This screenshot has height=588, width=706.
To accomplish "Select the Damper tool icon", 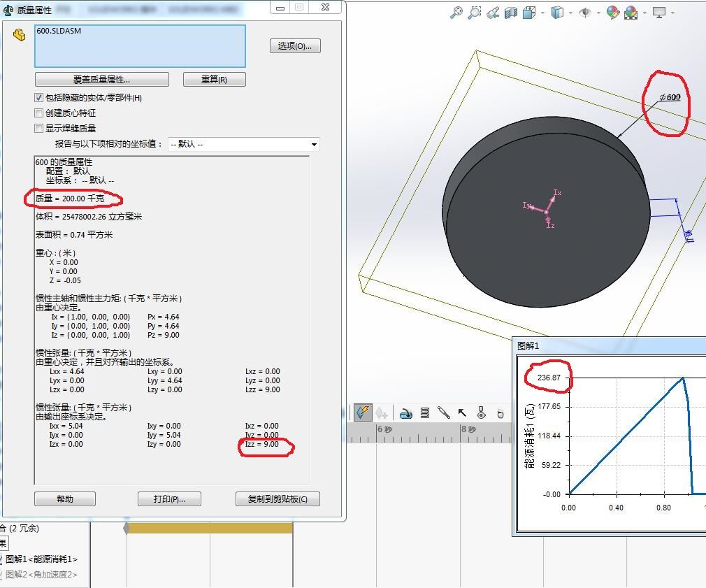I will coord(443,413).
